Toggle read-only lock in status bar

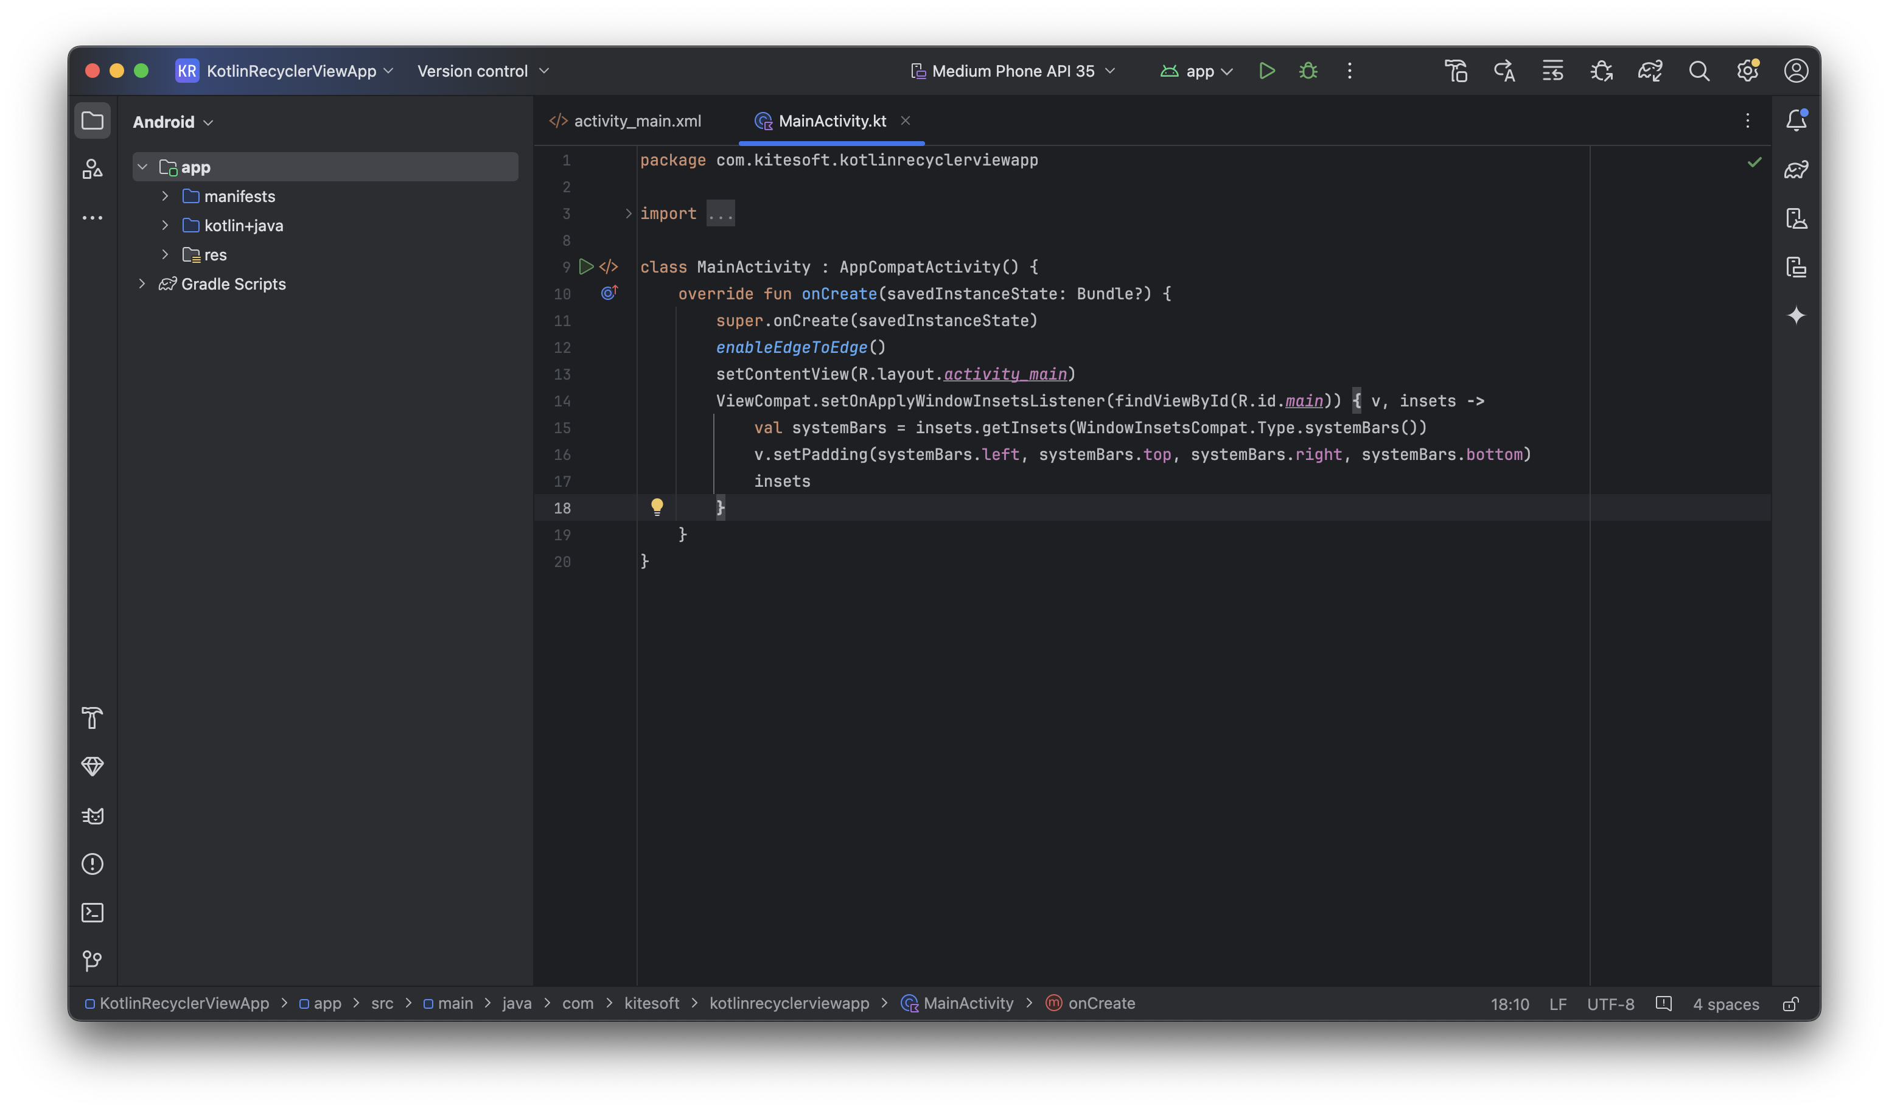pos(1791,1004)
